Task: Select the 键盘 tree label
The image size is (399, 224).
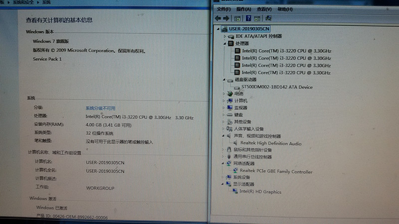Action: click(238, 115)
